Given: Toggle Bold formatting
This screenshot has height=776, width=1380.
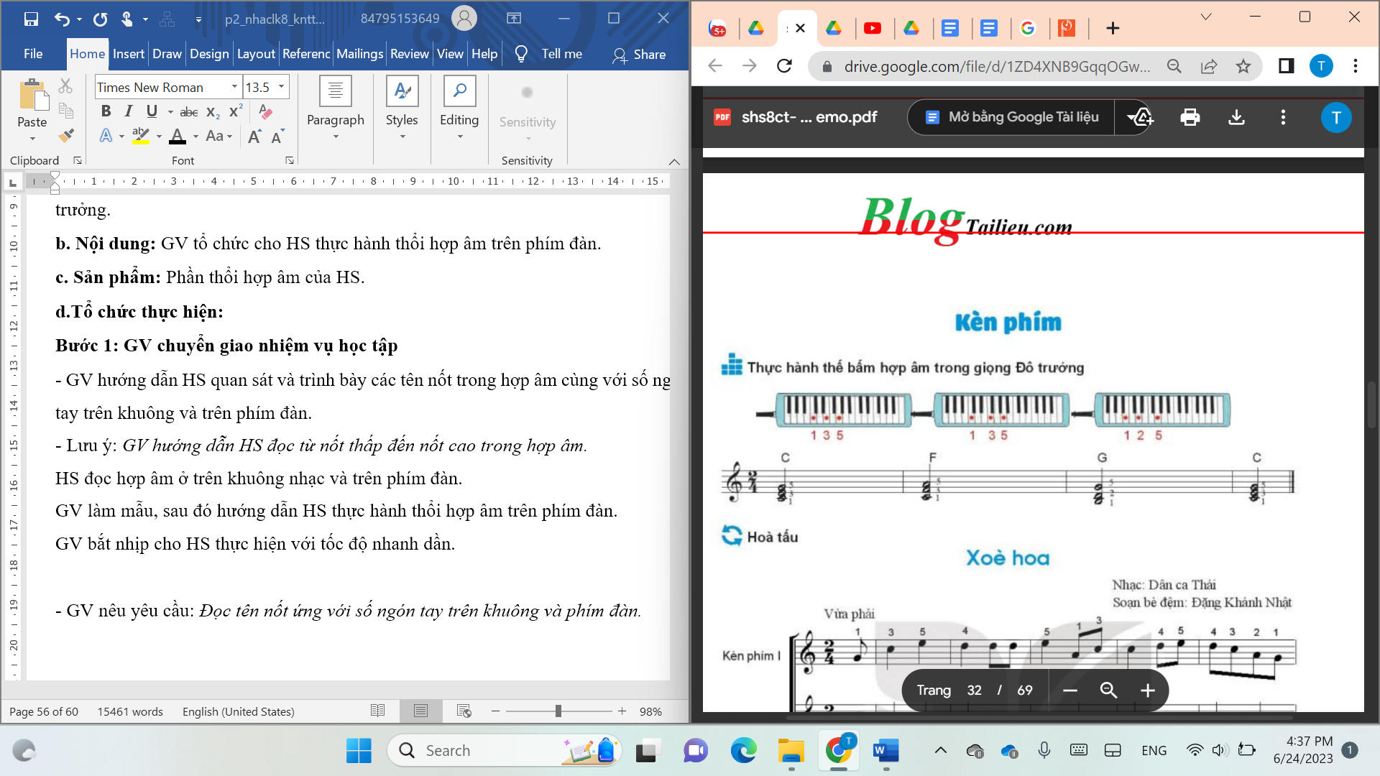Looking at the screenshot, I should (x=106, y=111).
